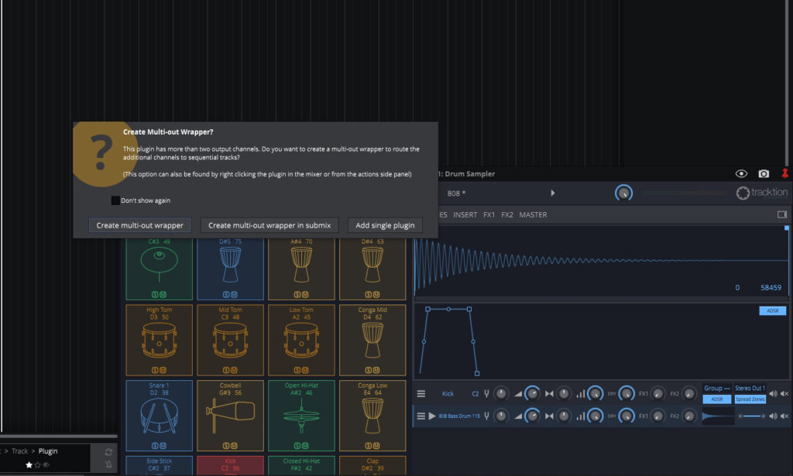Click the refresh icon beside Plugin breadcrumb
This screenshot has width=793, height=476.
pos(108,452)
